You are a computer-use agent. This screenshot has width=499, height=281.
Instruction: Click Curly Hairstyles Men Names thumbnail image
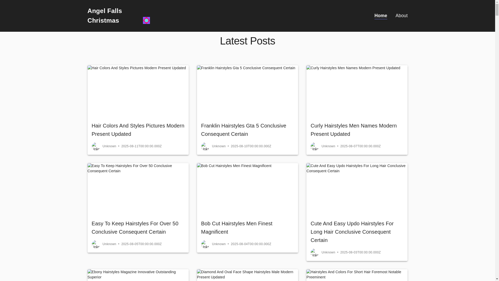(x=357, y=91)
